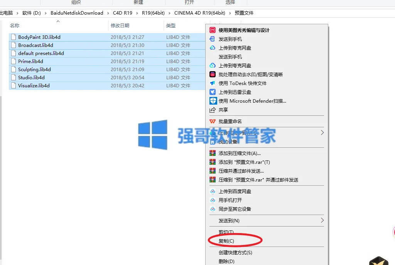Click the WPS icon beside 批量重命名
395x265 pixels.
click(x=213, y=121)
